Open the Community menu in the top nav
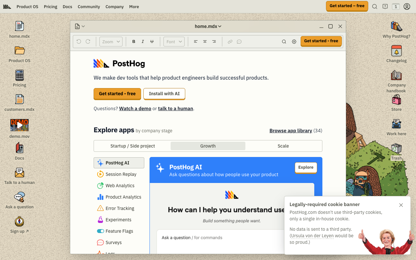Image resolution: width=416 pixels, height=260 pixels. 89,6
